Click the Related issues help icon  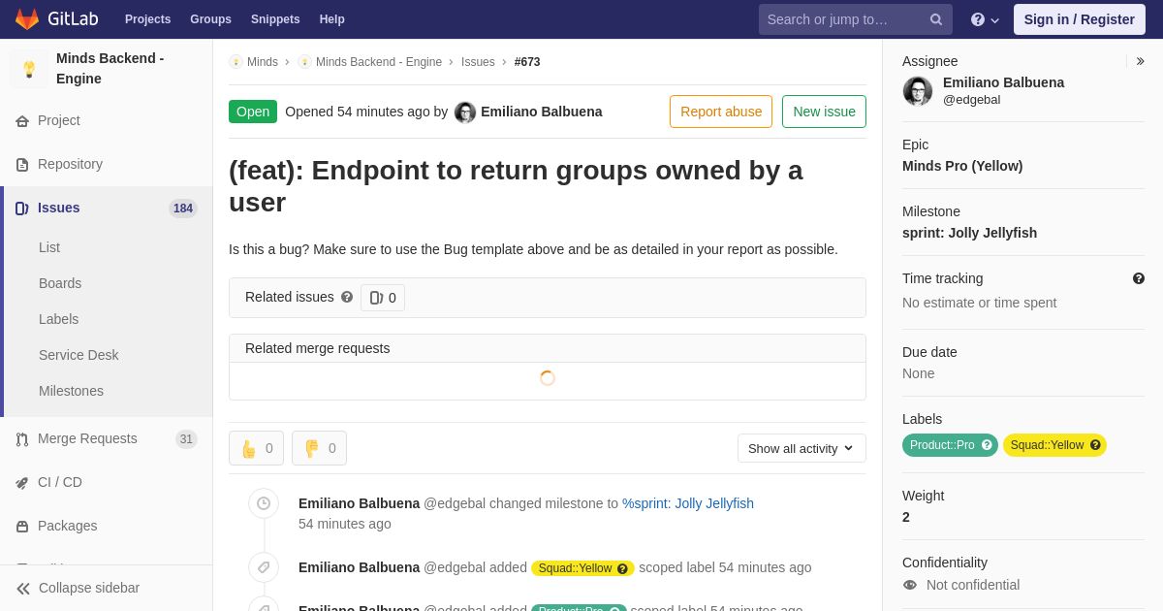click(x=347, y=297)
